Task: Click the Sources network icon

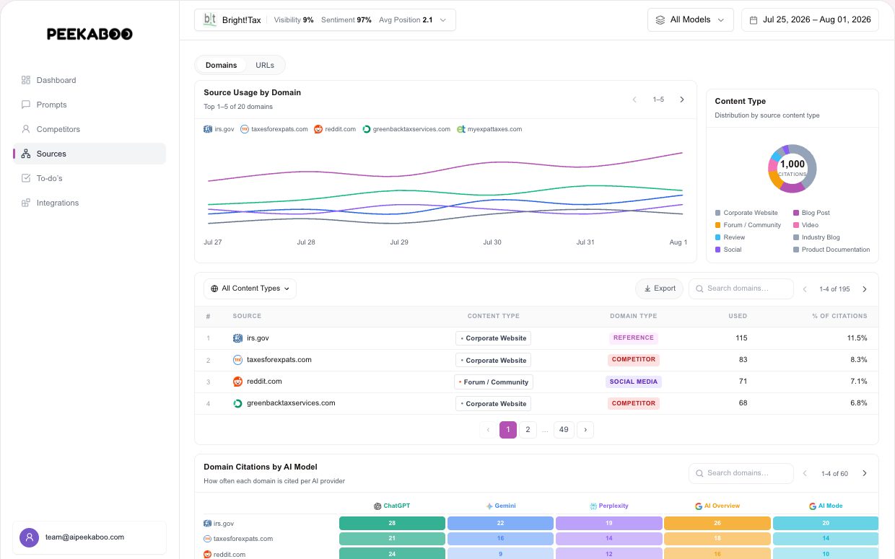Action: tap(26, 154)
